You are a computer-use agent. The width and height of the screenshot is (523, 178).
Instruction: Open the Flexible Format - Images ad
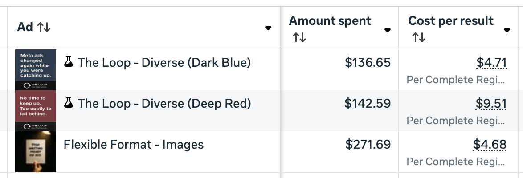134,145
